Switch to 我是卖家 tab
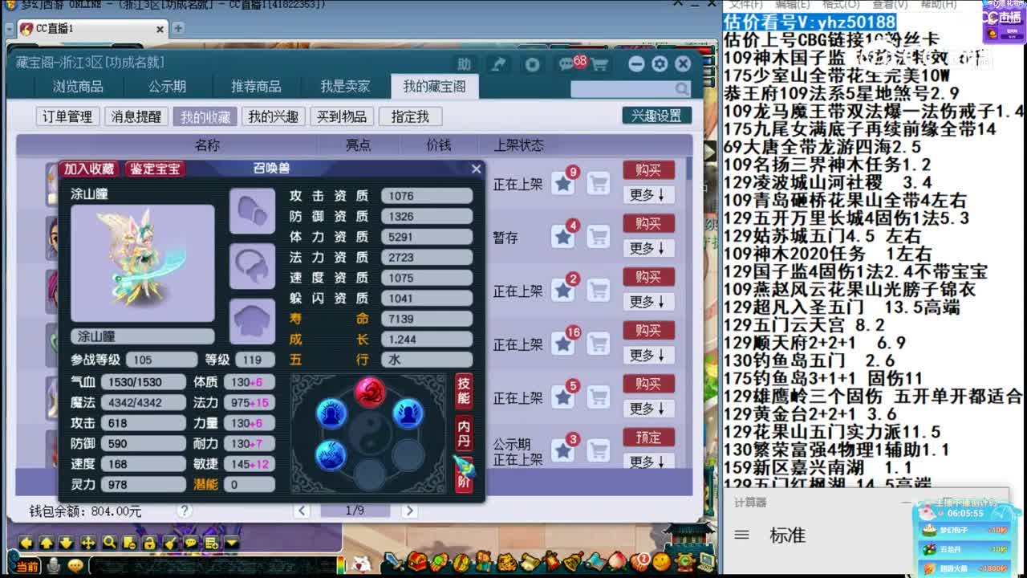Screen dimensions: 1027x578 coord(345,87)
